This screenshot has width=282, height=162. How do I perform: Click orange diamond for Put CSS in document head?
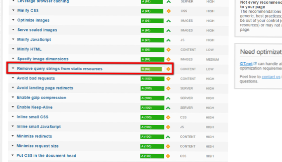coord(168,156)
